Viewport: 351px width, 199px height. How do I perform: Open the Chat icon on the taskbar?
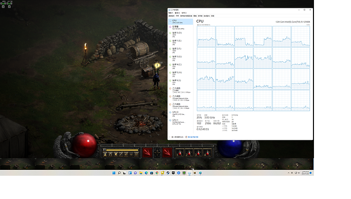(x=136, y=173)
